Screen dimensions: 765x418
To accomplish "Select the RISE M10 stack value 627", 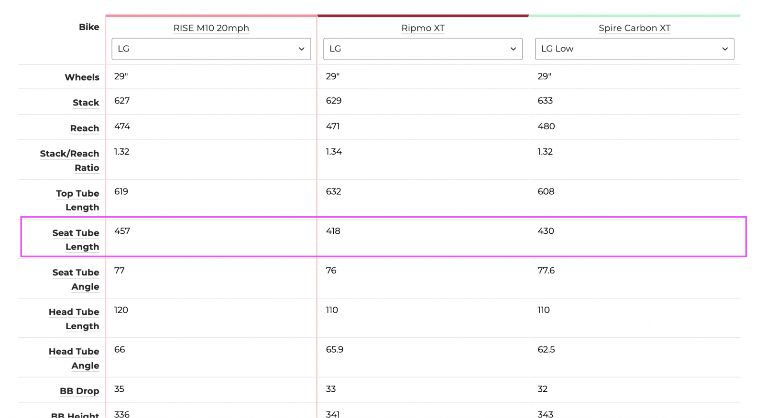I will [122, 101].
